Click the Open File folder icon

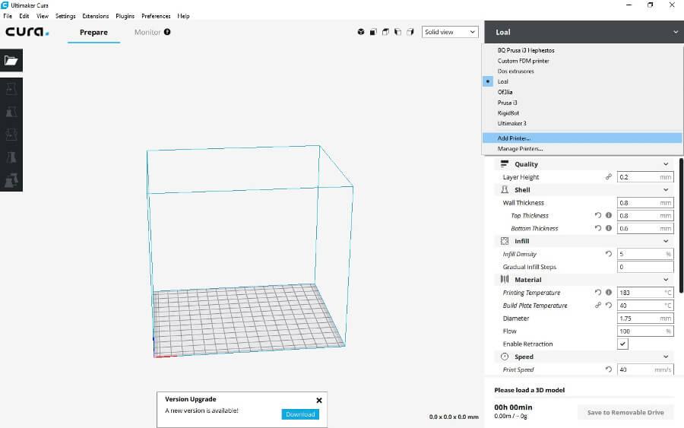pos(11,60)
